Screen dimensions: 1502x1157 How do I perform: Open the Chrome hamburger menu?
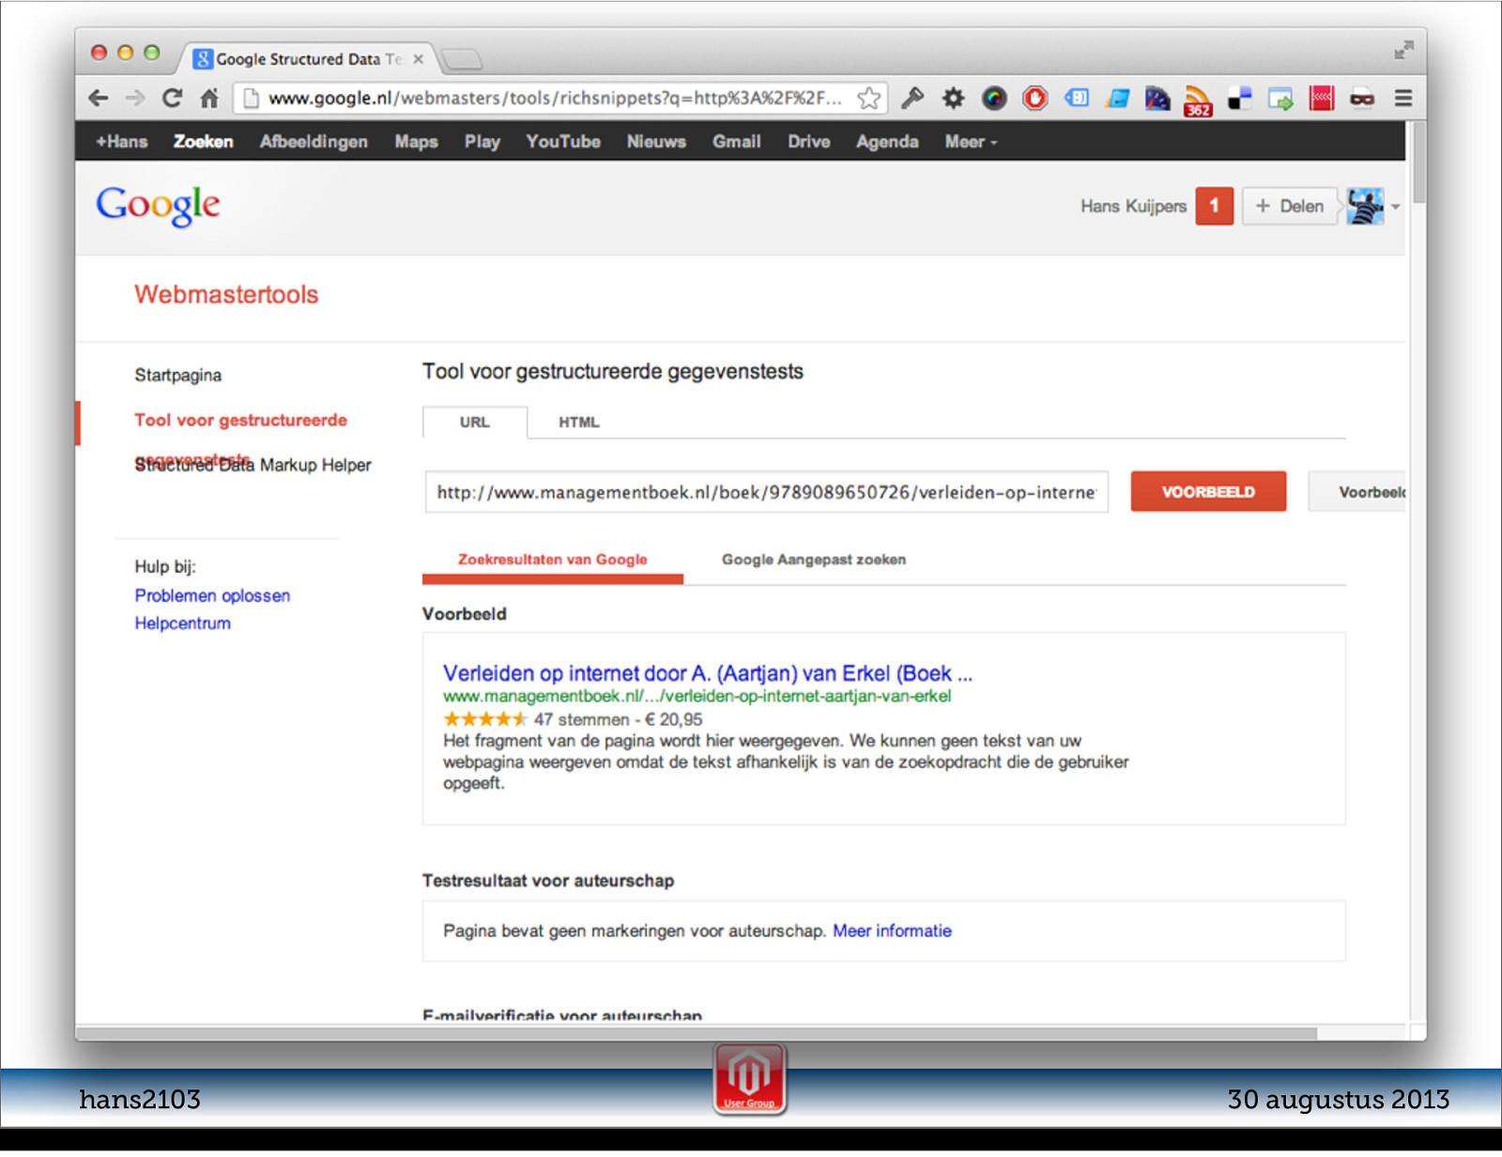point(1403,98)
